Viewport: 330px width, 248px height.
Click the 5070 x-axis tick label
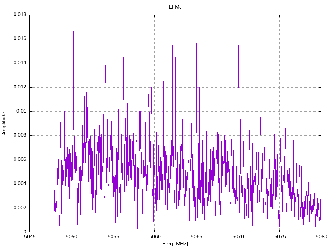[x=238, y=237]
